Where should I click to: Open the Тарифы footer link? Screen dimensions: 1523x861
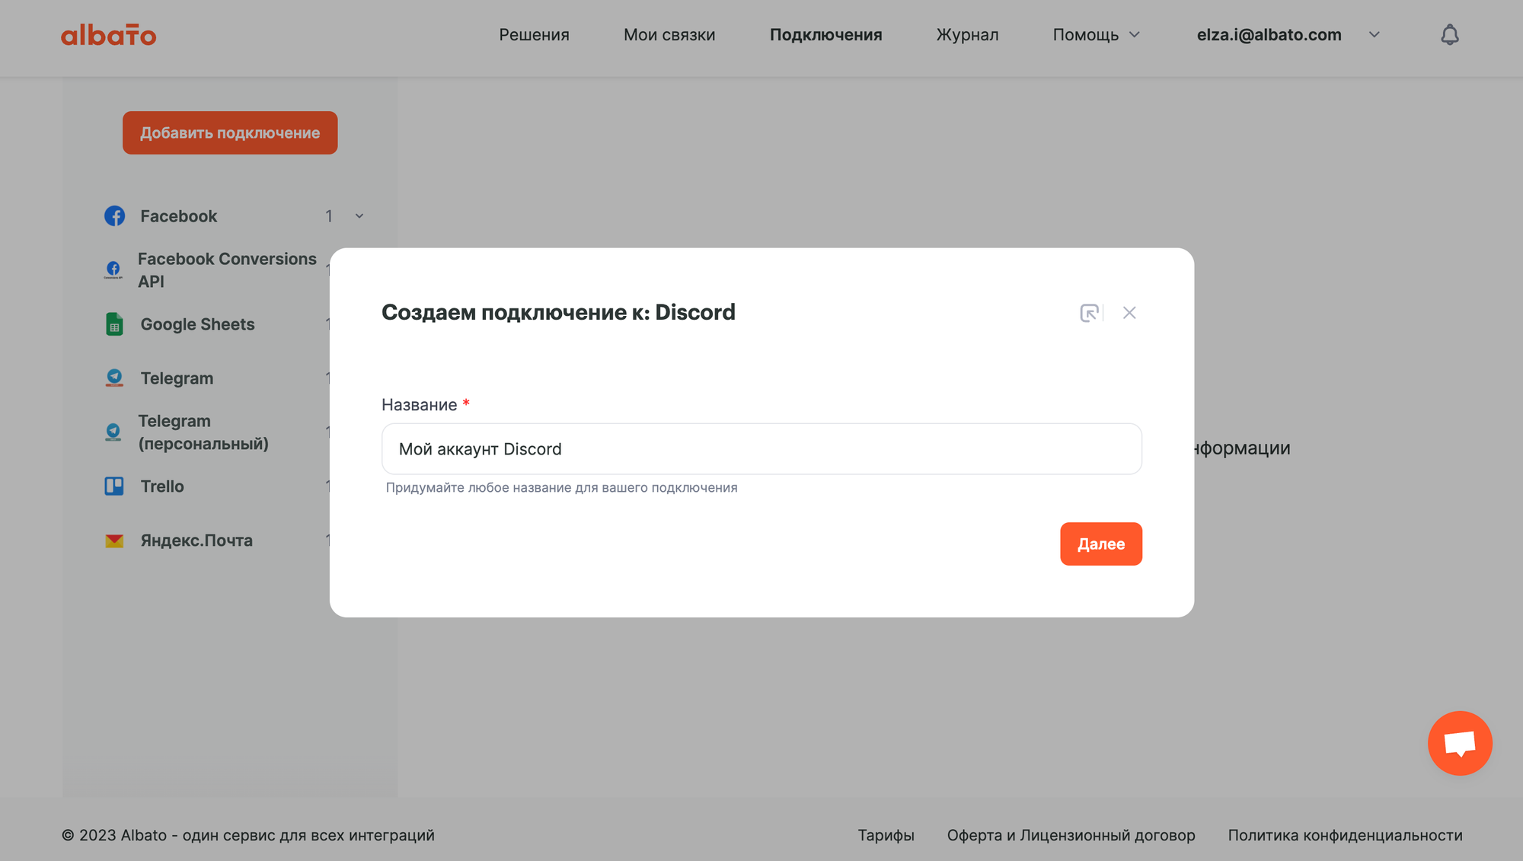[886, 835]
